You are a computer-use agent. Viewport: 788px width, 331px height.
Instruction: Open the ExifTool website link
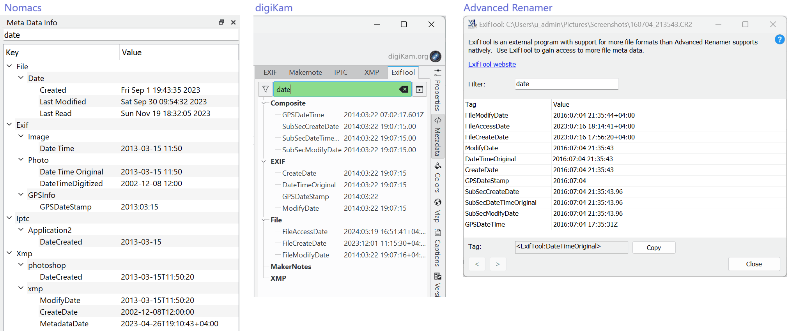pos(492,64)
